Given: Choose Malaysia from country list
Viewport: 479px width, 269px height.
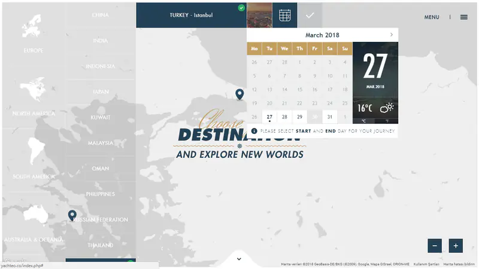Looking at the screenshot, I should click(x=100, y=143).
